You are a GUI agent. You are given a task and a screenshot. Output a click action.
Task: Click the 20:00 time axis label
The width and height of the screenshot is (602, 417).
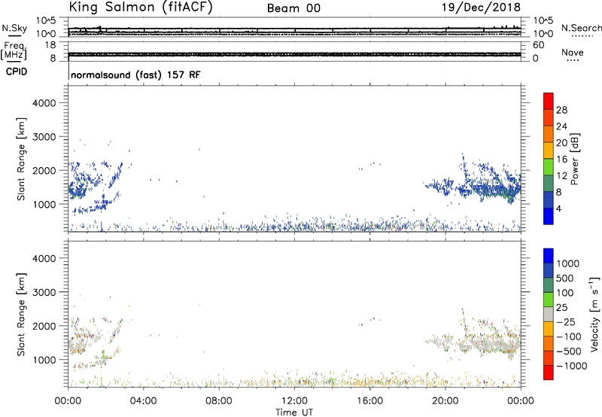[445, 401]
